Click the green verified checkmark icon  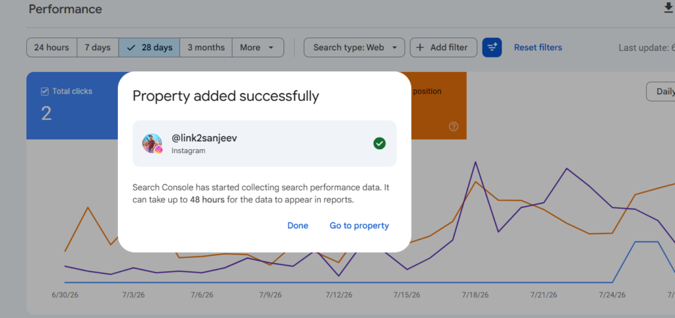tap(380, 143)
